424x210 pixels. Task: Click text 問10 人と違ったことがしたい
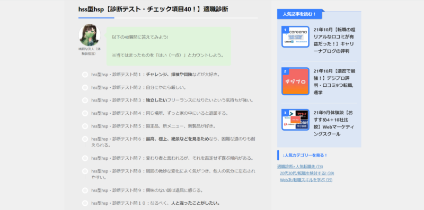click(155, 203)
